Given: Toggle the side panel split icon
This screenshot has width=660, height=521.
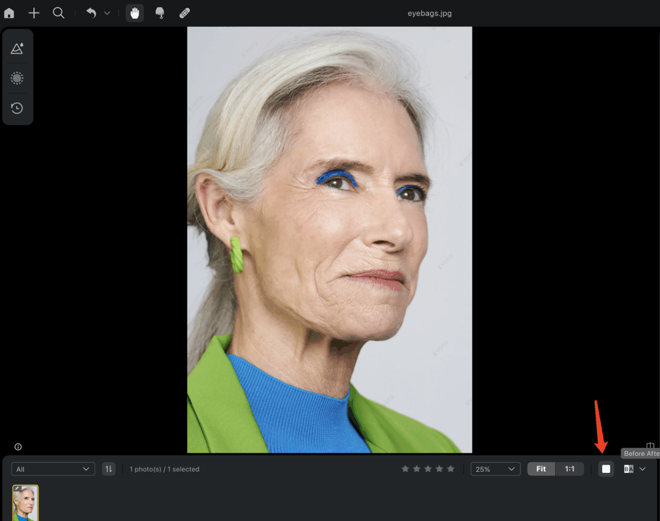Looking at the screenshot, I should point(650,446).
